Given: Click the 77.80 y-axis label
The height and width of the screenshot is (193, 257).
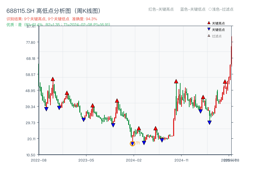Looking at the screenshot, I should pyautogui.click(x=31, y=42).
